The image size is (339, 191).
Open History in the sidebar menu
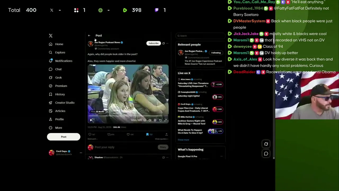[57, 94]
